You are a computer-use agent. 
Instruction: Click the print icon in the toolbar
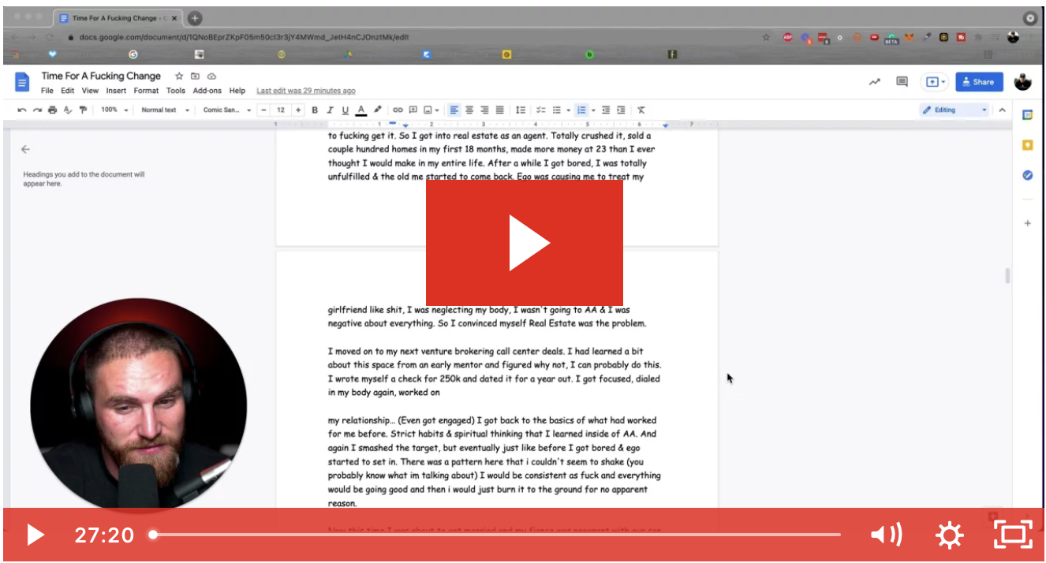pyautogui.click(x=52, y=110)
